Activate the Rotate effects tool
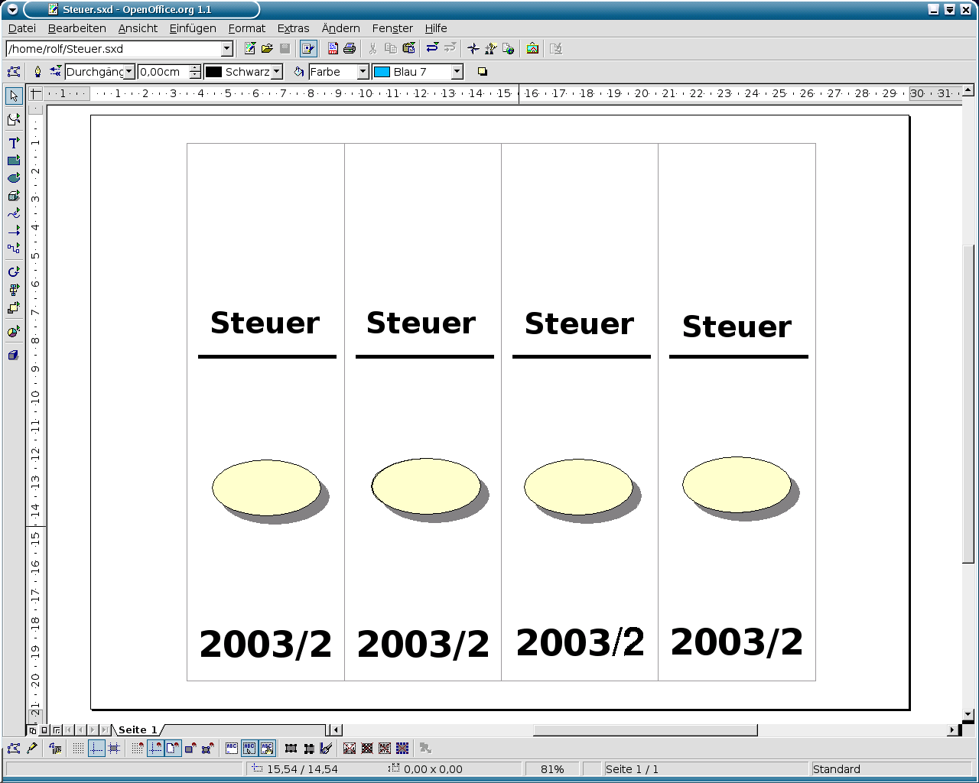Viewport: 979px width, 783px height. 14,271
